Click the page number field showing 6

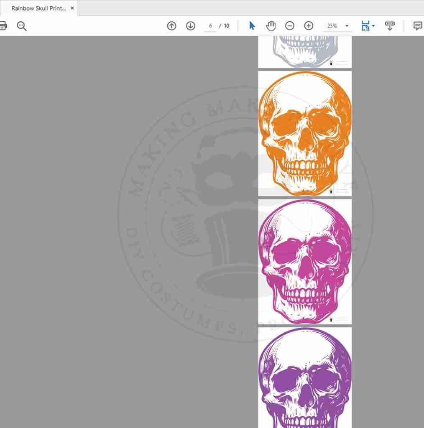(x=210, y=26)
